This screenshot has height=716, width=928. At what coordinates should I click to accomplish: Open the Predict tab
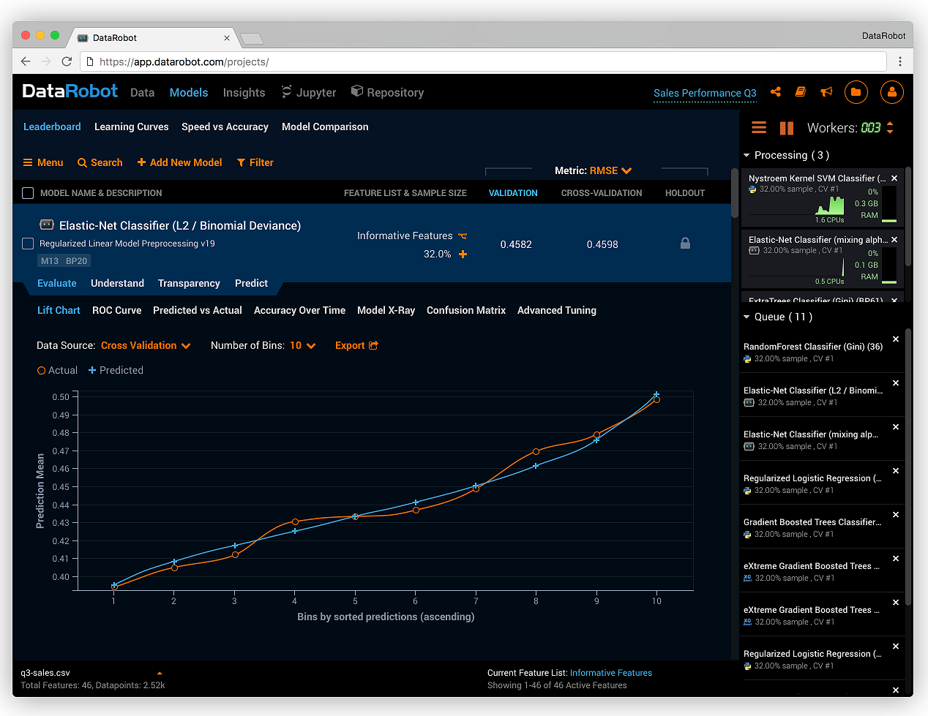pyautogui.click(x=251, y=283)
